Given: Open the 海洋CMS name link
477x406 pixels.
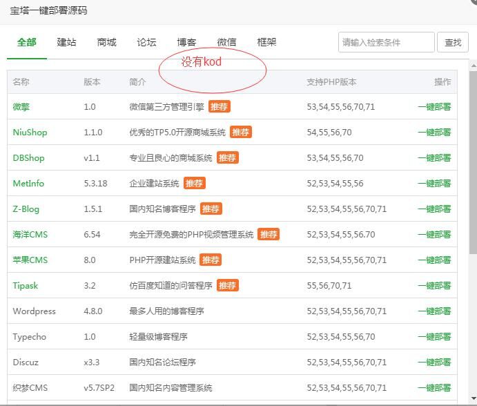Looking at the screenshot, I should 30,235.
